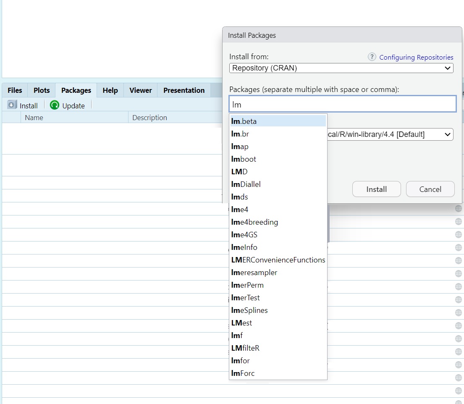Choose lmboot from the autocomplete list
Viewport: 464px width, 404px height.
(244, 159)
